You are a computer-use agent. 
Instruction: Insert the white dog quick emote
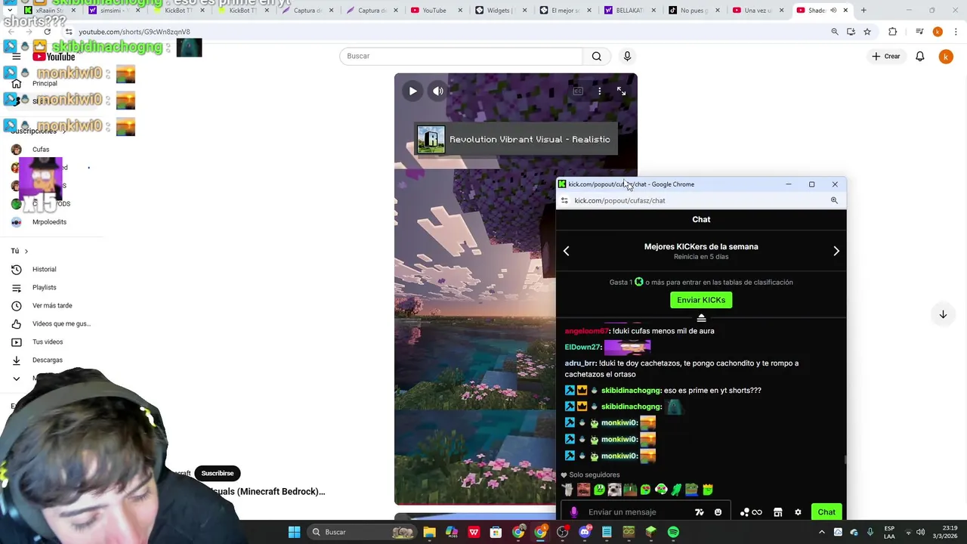[x=614, y=490]
